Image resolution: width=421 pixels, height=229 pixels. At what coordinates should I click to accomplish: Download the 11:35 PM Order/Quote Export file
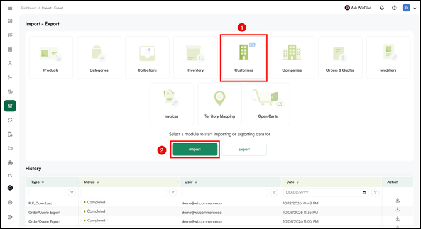(398, 209)
